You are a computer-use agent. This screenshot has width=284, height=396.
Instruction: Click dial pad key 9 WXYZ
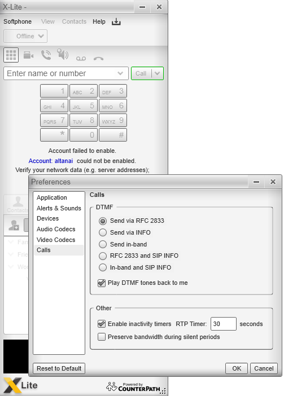click(x=113, y=120)
